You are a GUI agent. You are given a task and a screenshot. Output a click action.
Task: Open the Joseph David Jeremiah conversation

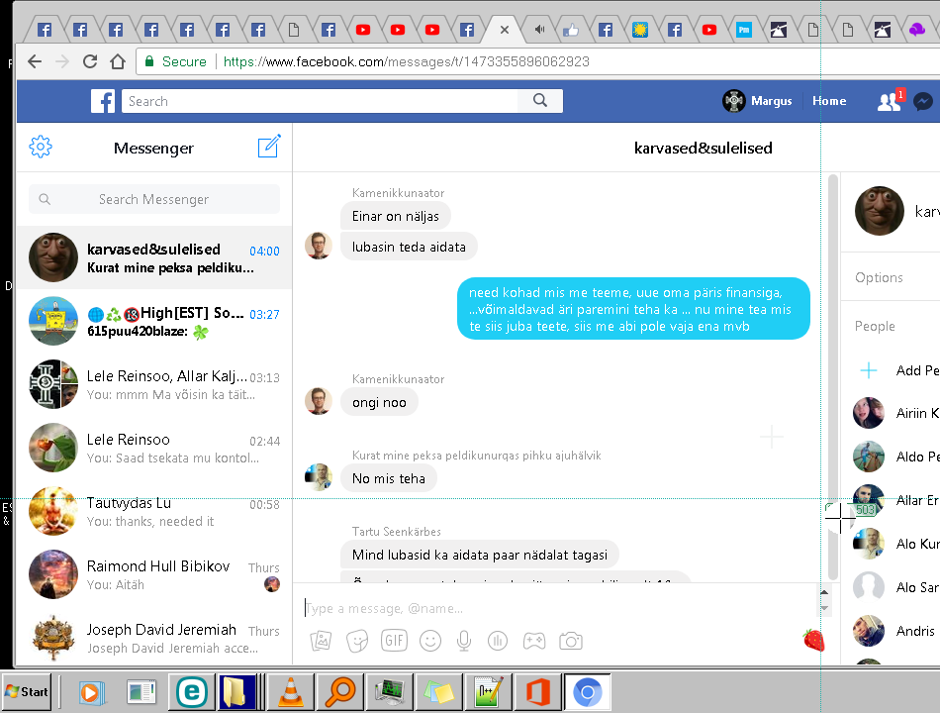(x=154, y=638)
